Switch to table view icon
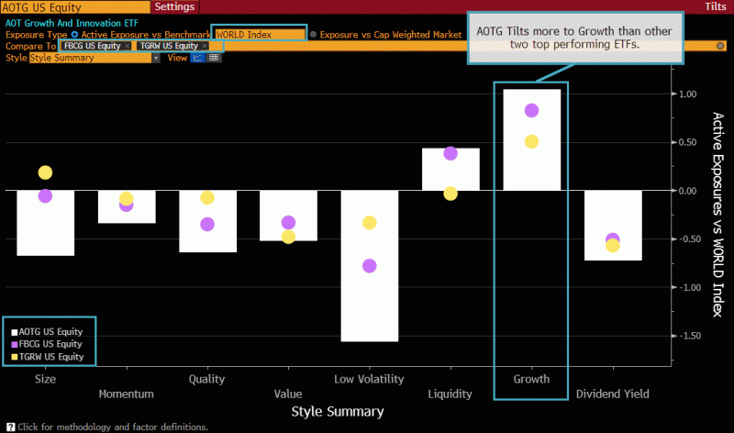 214,57
